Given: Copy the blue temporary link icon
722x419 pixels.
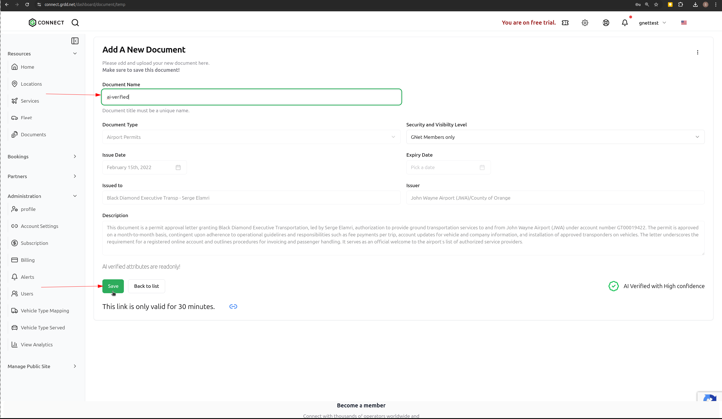Looking at the screenshot, I should pyautogui.click(x=233, y=306).
